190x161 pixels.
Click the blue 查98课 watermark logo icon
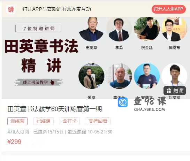click(123, 102)
